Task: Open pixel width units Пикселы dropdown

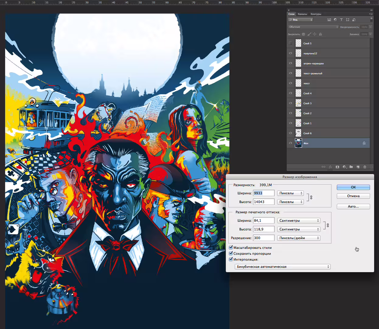Action: point(290,193)
